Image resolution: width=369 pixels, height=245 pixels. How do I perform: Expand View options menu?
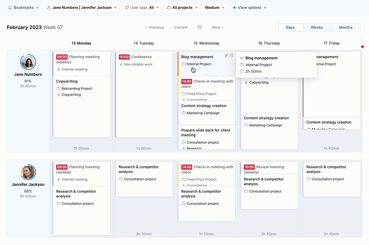click(249, 8)
